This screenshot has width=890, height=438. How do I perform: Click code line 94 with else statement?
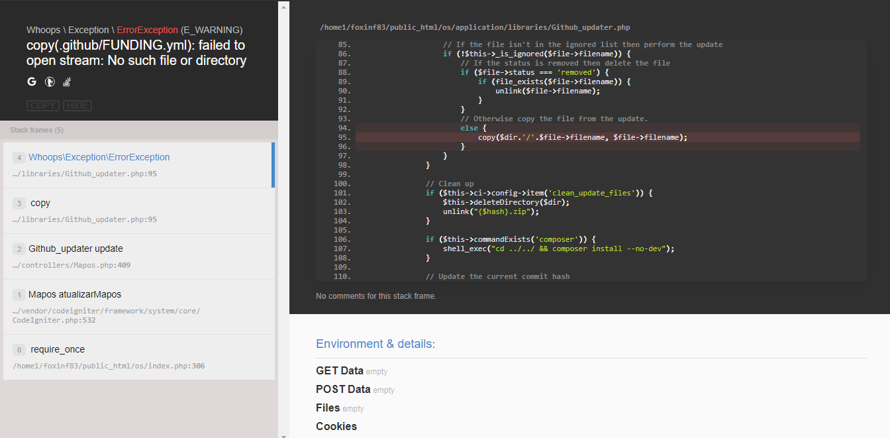pos(608,128)
